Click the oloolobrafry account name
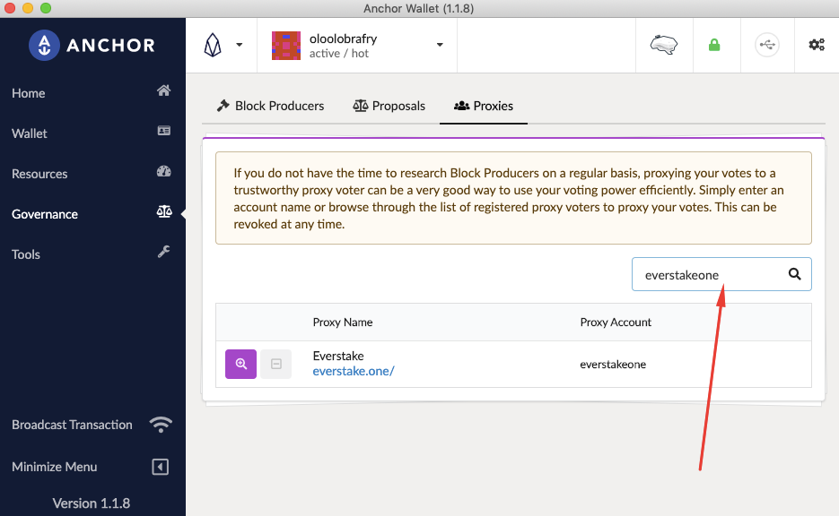This screenshot has width=839, height=516. [343, 39]
